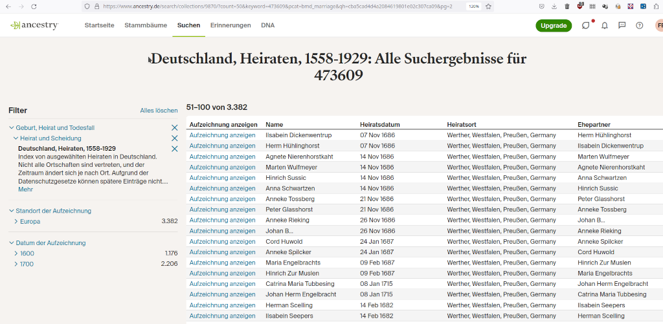Click the Heiratsdatum column header

coord(380,125)
